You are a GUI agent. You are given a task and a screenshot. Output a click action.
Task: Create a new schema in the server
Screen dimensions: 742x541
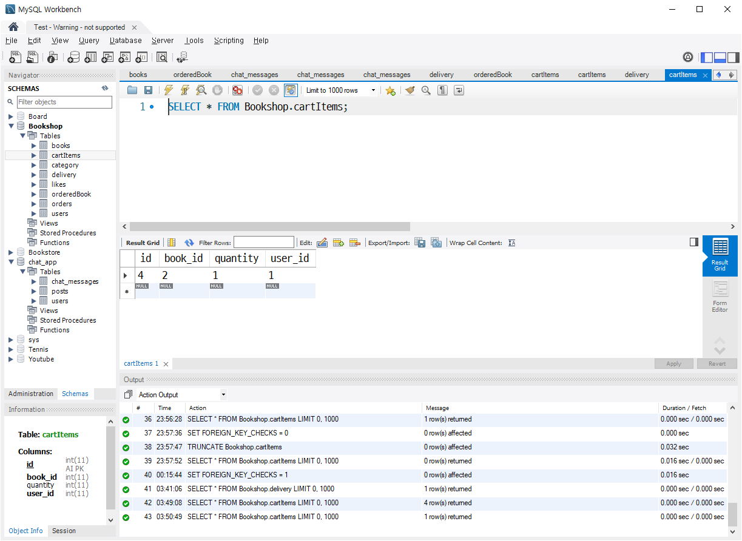[x=73, y=57]
